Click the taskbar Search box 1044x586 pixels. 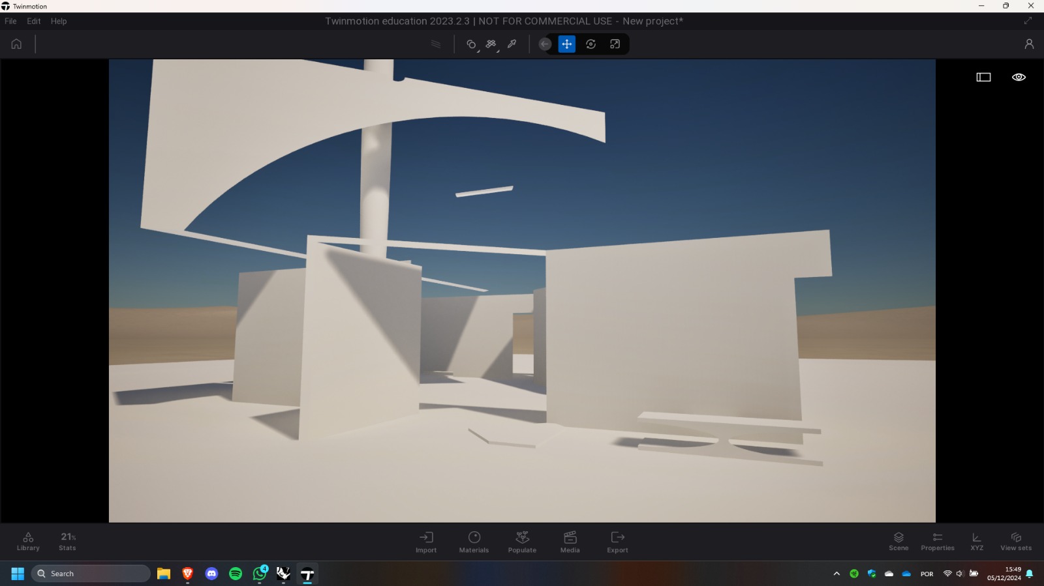tap(91, 574)
